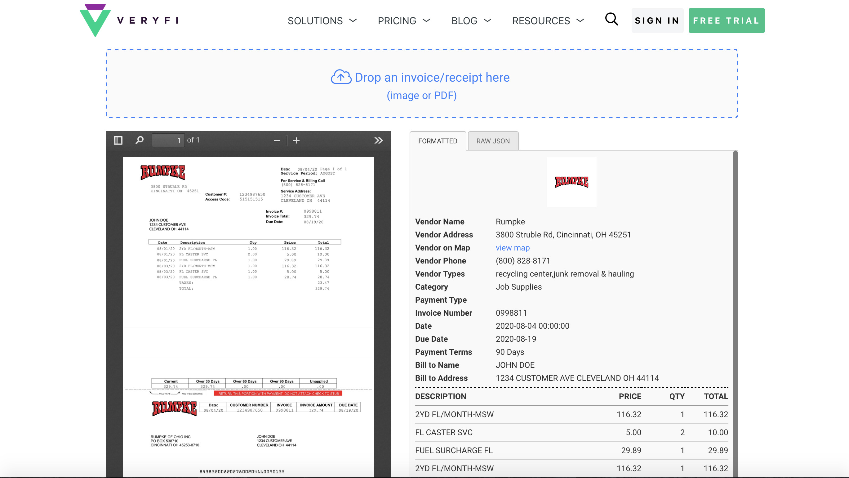
Task: Switch to the RAW JSON tab
Action: (493, 141)
